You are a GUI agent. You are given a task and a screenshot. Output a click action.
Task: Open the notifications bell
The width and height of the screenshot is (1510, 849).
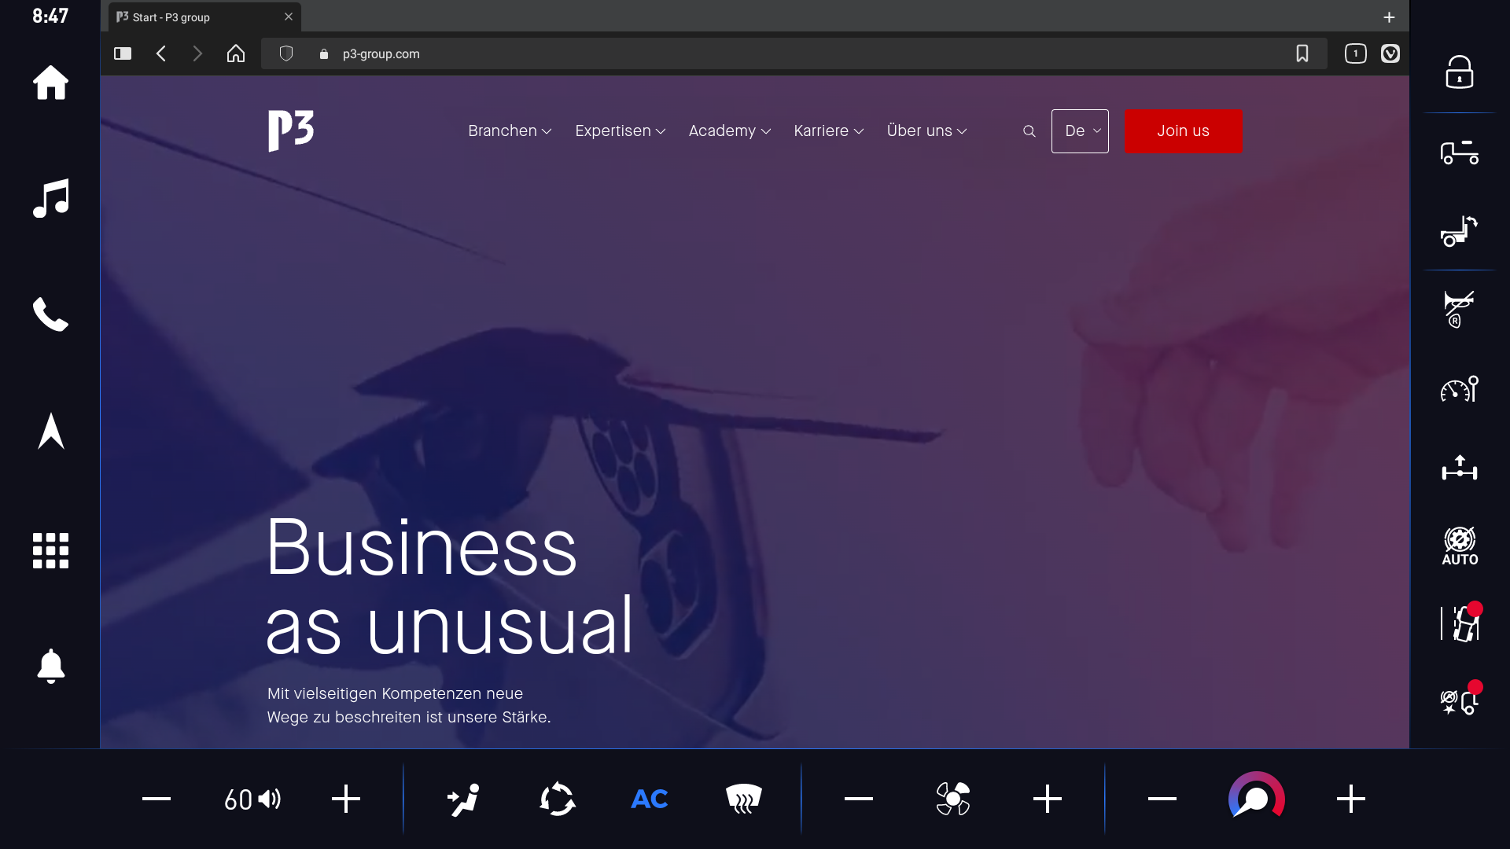tap(50, 667)
